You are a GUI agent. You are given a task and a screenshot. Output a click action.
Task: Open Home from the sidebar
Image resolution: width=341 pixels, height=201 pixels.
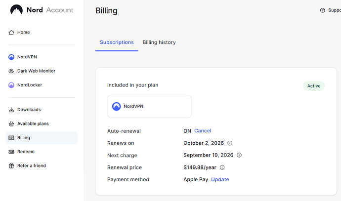[23, 32]
